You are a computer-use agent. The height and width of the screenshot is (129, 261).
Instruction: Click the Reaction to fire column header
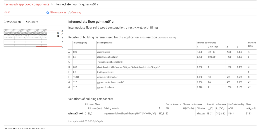click(x=252, y=44)
